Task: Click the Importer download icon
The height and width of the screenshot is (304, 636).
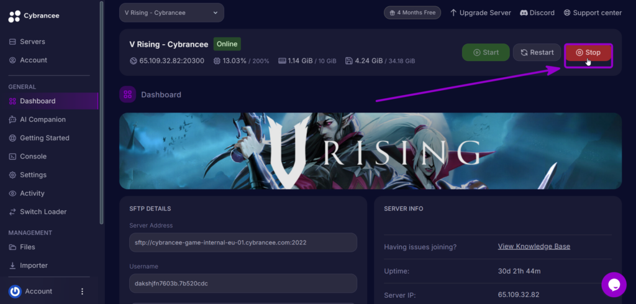Action: pyautogui.click(x=12, y=265)
